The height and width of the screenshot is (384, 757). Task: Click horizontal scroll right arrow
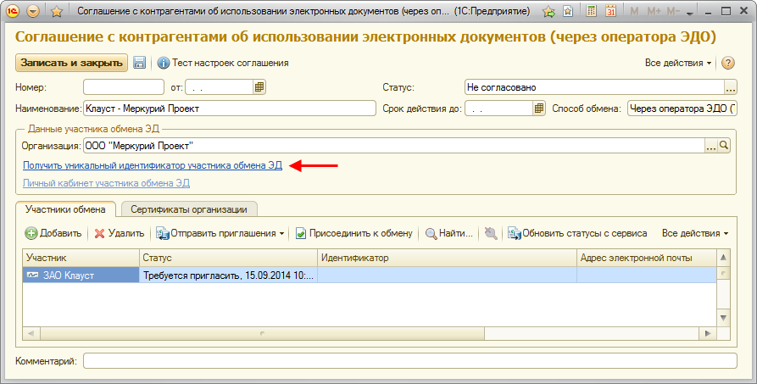[708, 333]
